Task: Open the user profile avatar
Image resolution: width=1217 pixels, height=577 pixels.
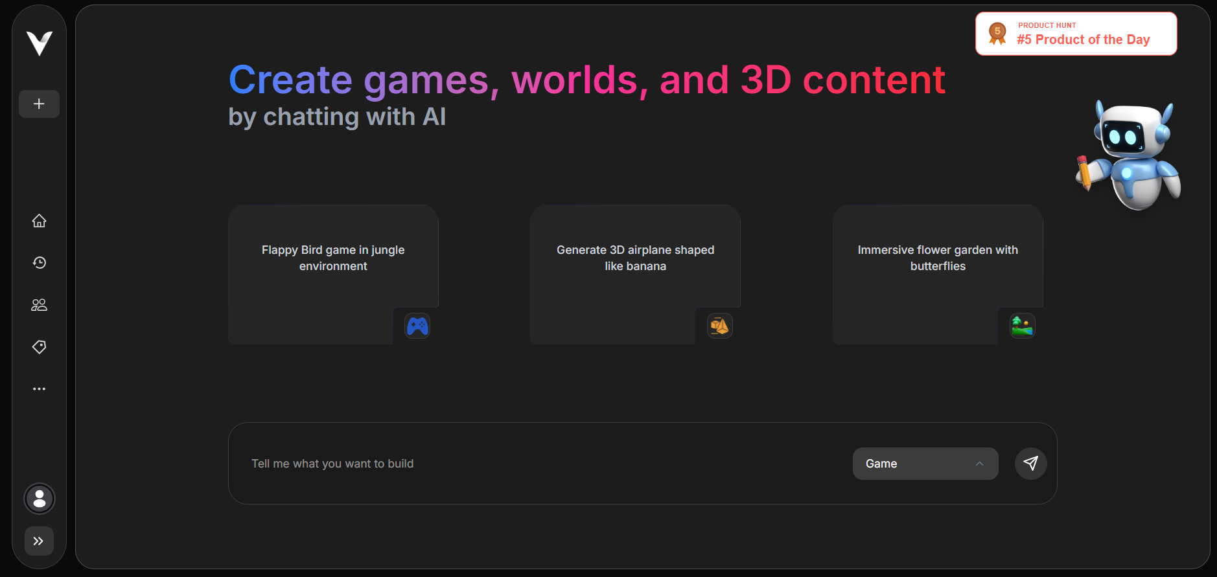Action: click(40, 499)
